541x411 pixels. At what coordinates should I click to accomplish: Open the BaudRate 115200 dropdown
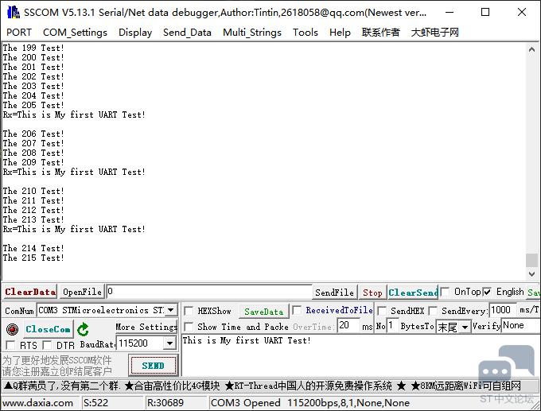coord(169,343)
